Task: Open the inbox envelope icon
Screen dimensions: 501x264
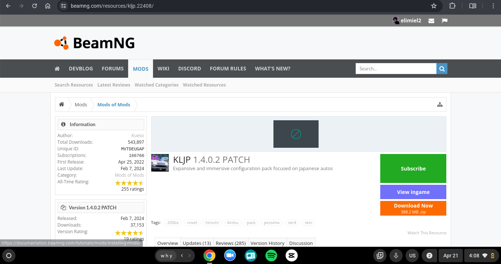Action: pyautogui.click(x=432, y=21)
